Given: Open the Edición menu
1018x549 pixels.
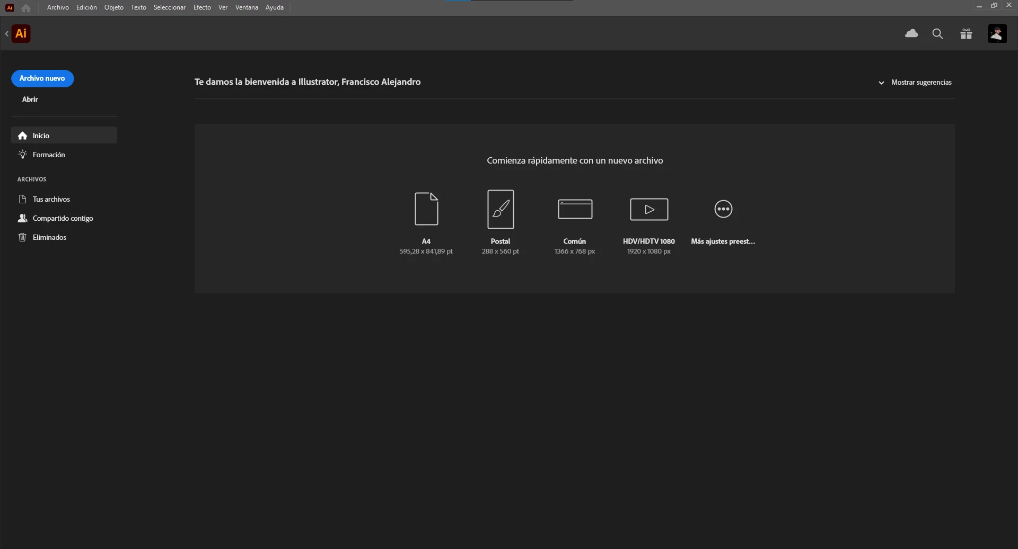Looking at the screenshot, I should point(86,7).
